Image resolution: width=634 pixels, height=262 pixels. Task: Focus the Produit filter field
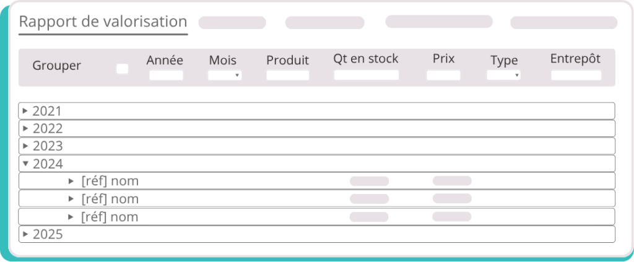click(x=287, y=75)
